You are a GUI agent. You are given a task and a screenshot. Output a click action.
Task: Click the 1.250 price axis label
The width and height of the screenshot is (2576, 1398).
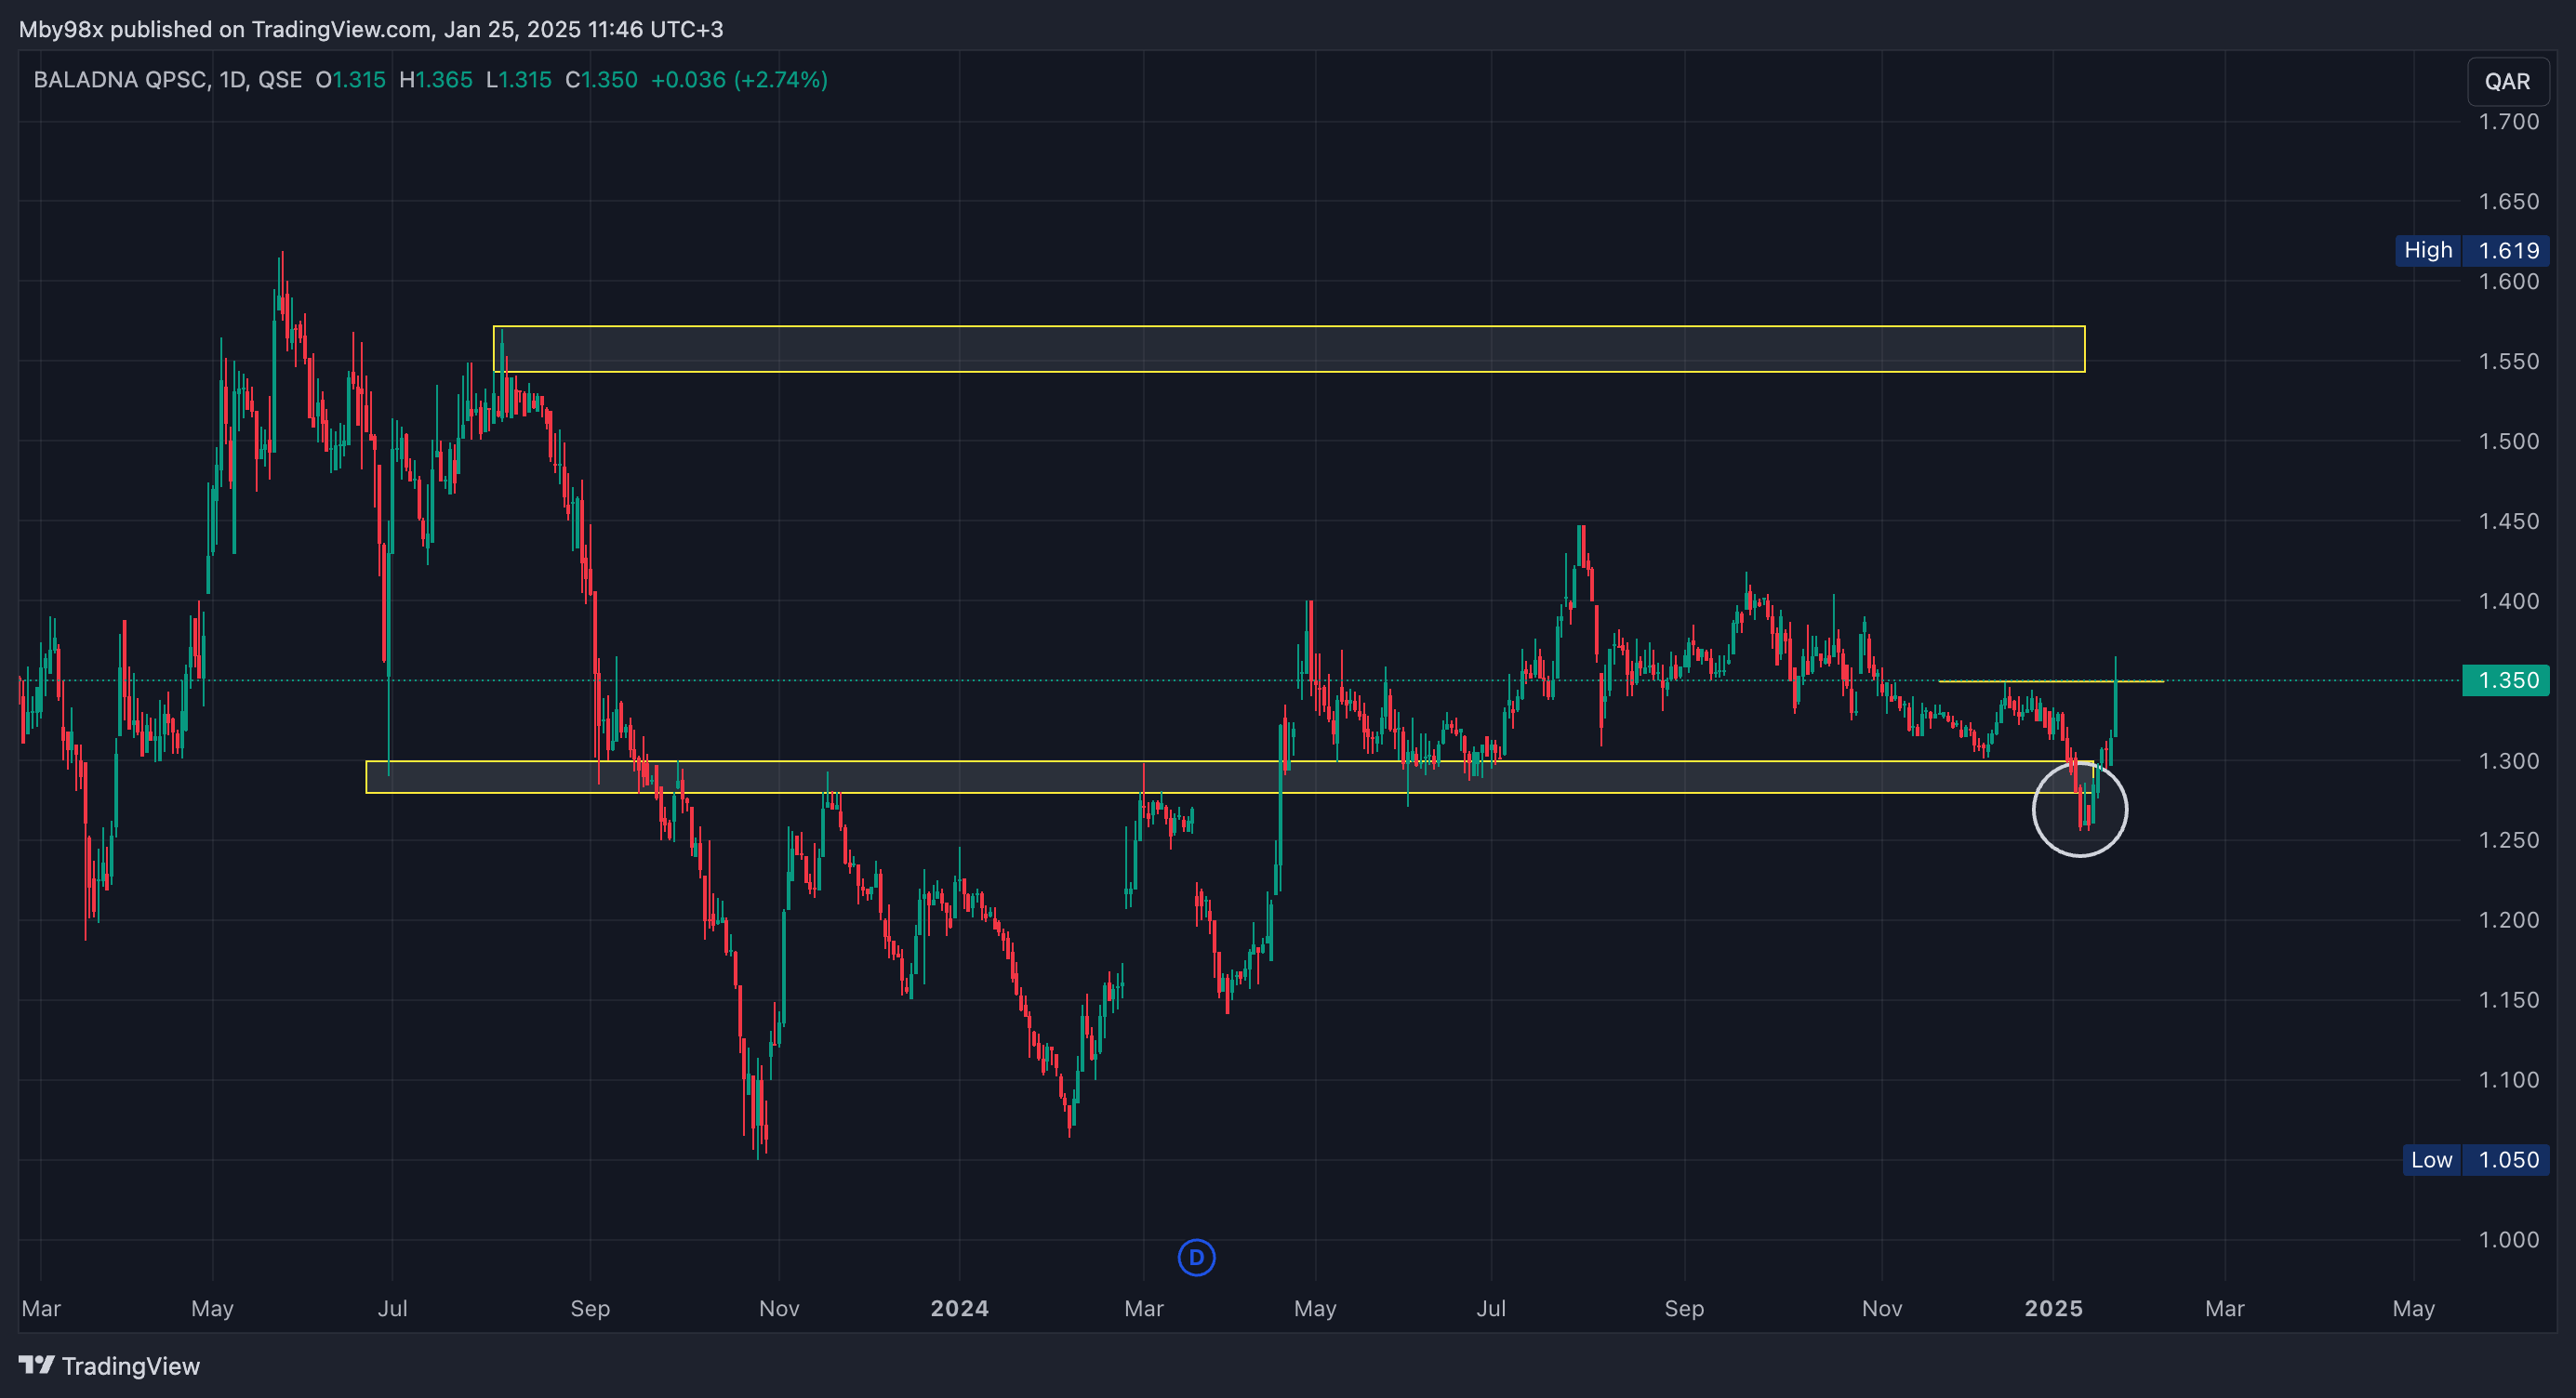pyautogui.click(x=2508, y=840)
